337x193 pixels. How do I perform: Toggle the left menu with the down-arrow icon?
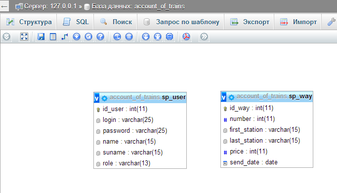[6, 37]
